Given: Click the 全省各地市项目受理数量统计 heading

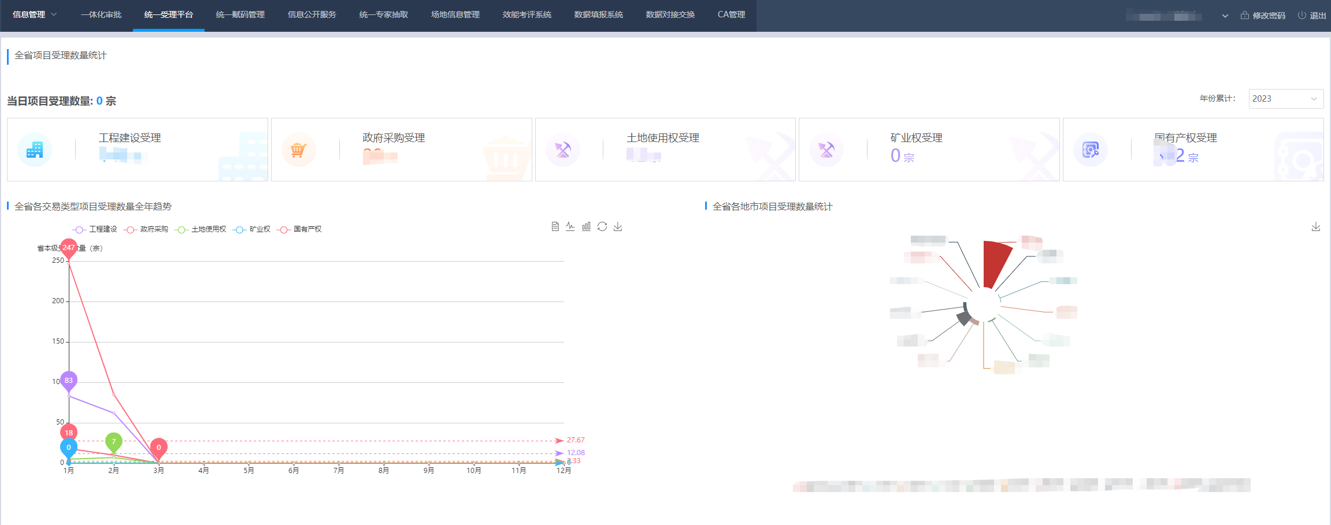Looking at the screenshot, I should coord(773,207).
